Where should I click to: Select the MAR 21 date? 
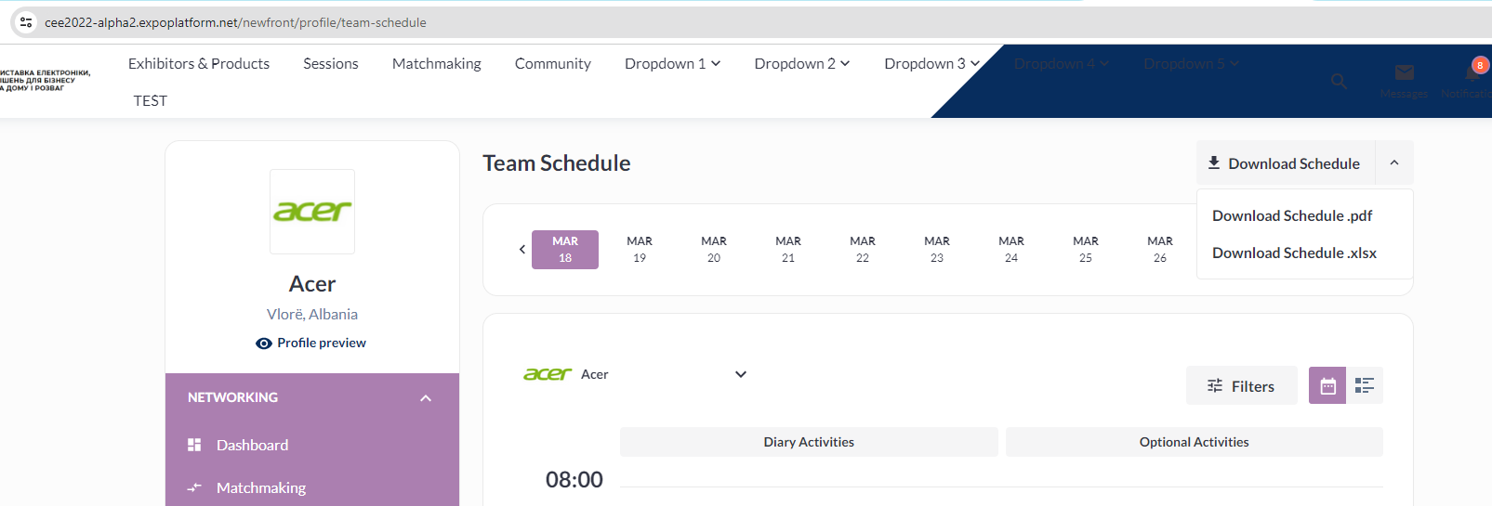(x=788, y=250)
